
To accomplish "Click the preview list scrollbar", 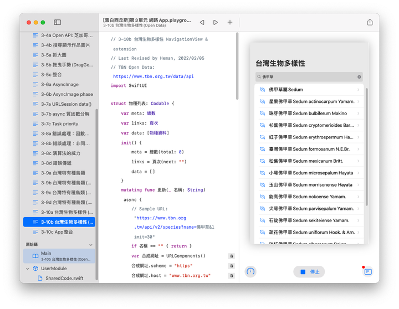I will (367, 147).
